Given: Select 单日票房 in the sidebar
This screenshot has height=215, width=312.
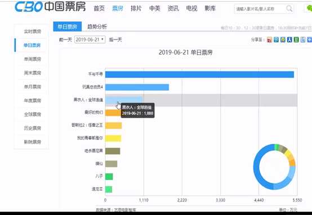Looking at the screenshot, I should point(32,45).
